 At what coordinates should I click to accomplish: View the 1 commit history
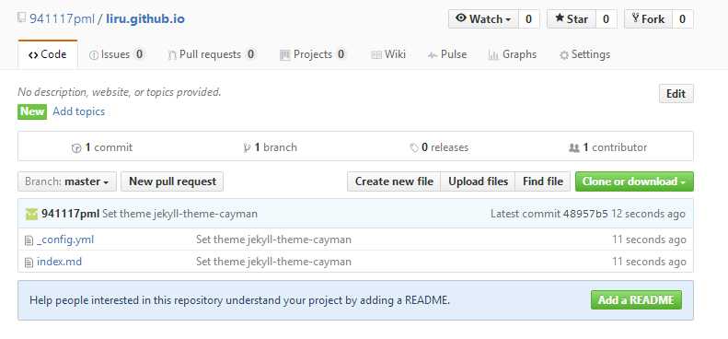click(x=101, y=147)
